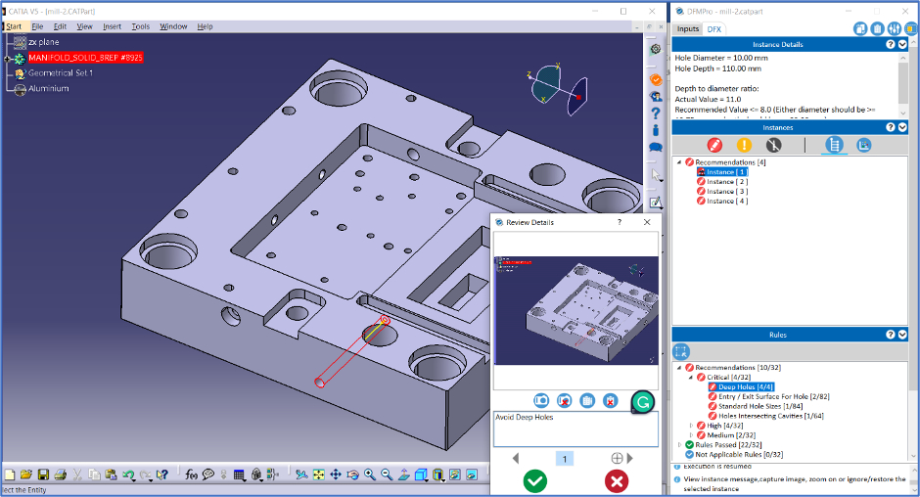
Task: Click the Print icon in the bottom toolbar
Action: [60, 474]
